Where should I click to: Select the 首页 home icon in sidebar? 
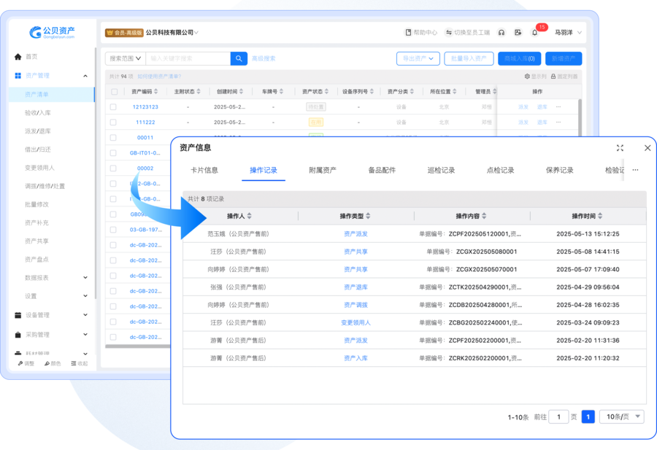coord(16,56)
